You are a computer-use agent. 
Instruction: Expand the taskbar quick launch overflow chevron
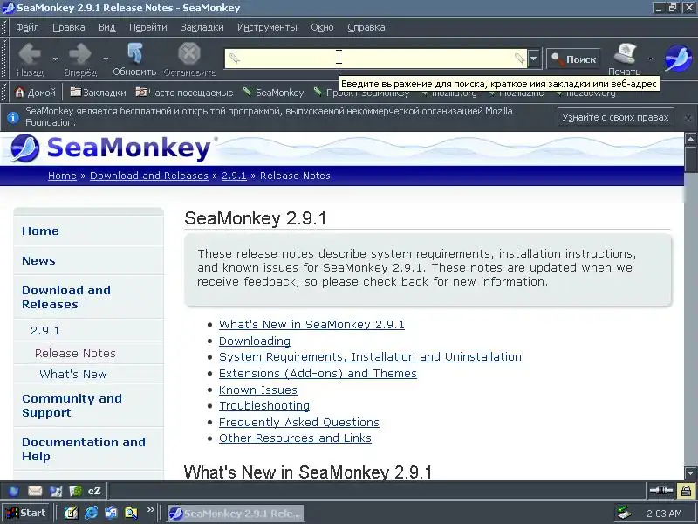(150, 509)
